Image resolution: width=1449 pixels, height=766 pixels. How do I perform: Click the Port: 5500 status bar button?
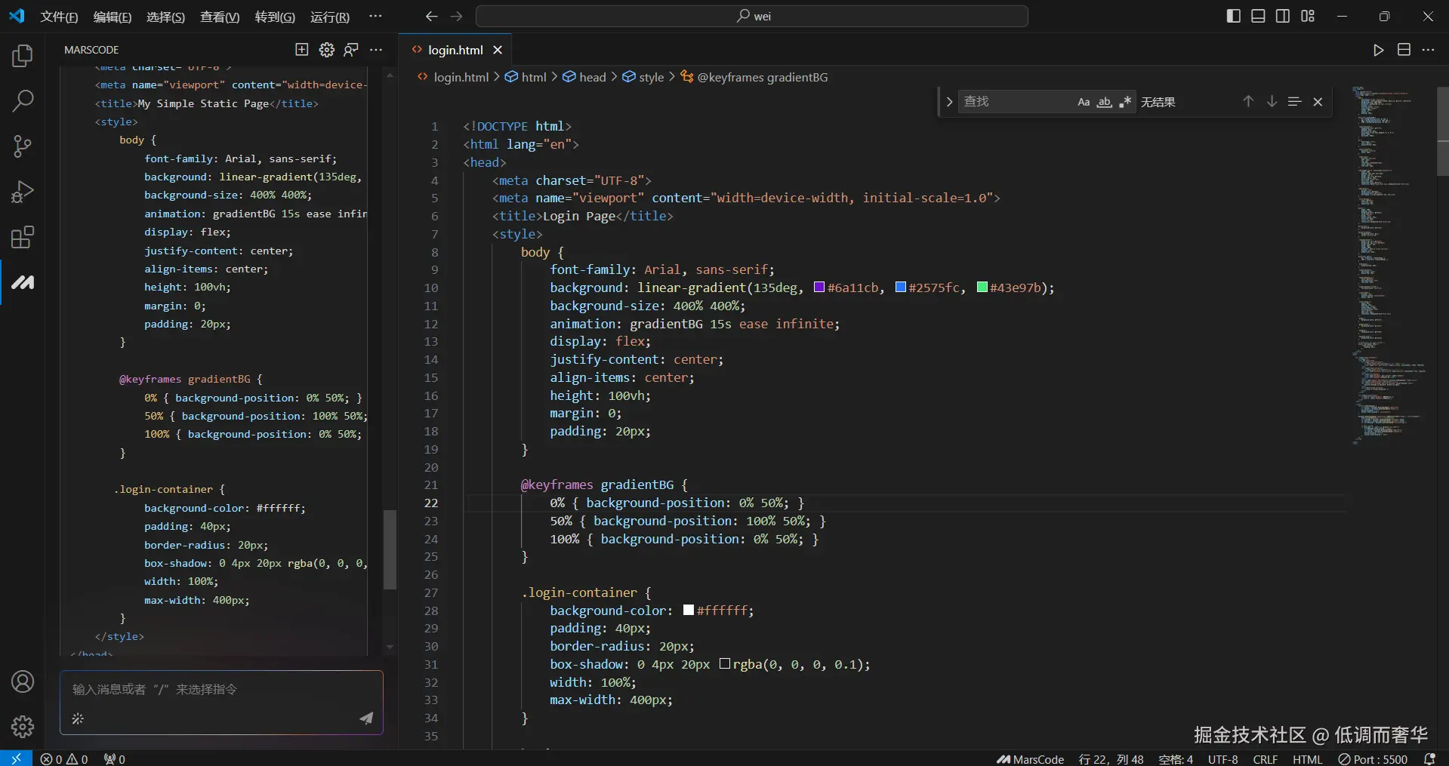tap(1373, 759)
